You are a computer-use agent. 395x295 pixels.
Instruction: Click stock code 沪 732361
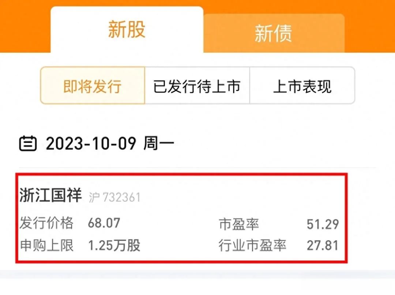click(114, 197)
